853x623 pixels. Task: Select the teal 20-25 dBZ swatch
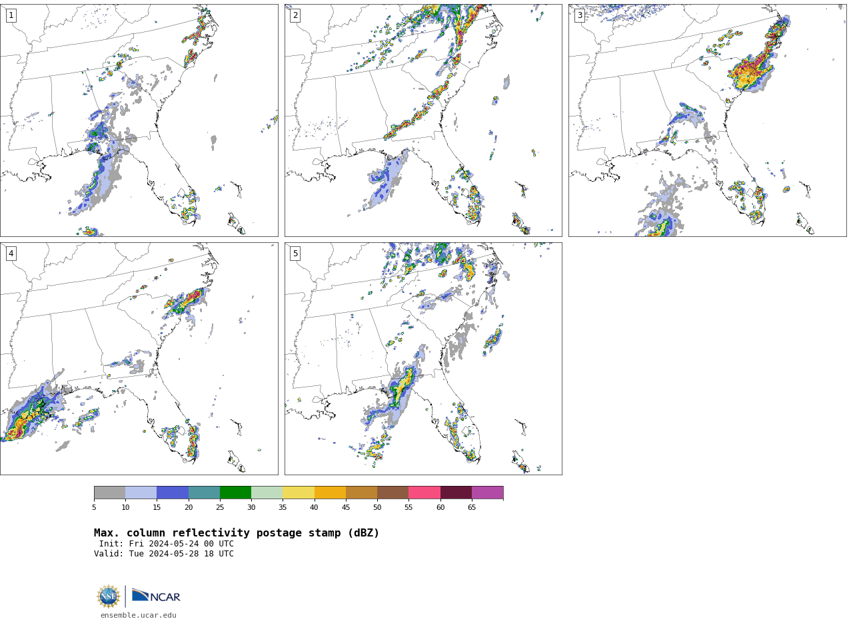[x=204, y=493]
